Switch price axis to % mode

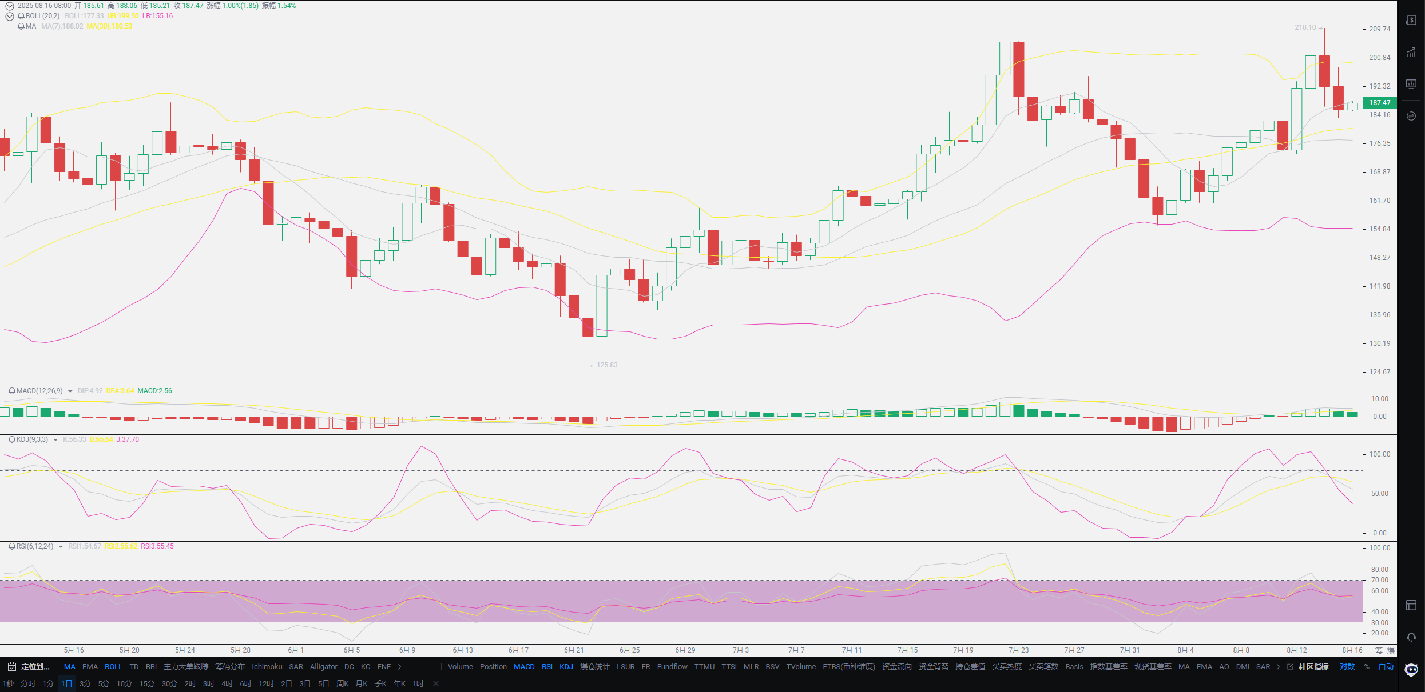coord(1367,667)
